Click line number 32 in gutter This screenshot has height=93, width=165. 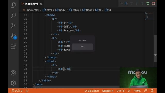click(26, 69)
